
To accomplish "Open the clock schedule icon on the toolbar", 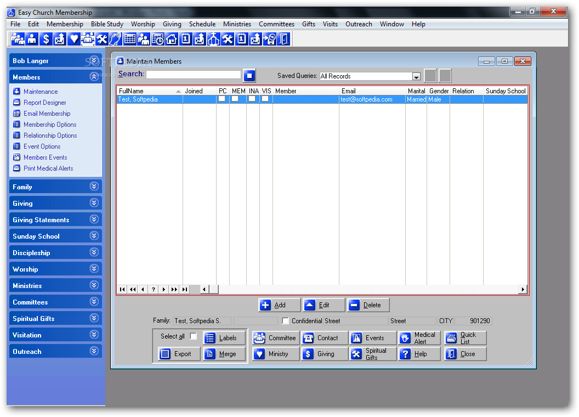I will point(157,39).
